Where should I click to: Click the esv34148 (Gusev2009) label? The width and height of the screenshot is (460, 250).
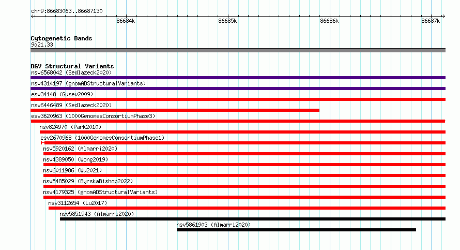pos(62,95)
